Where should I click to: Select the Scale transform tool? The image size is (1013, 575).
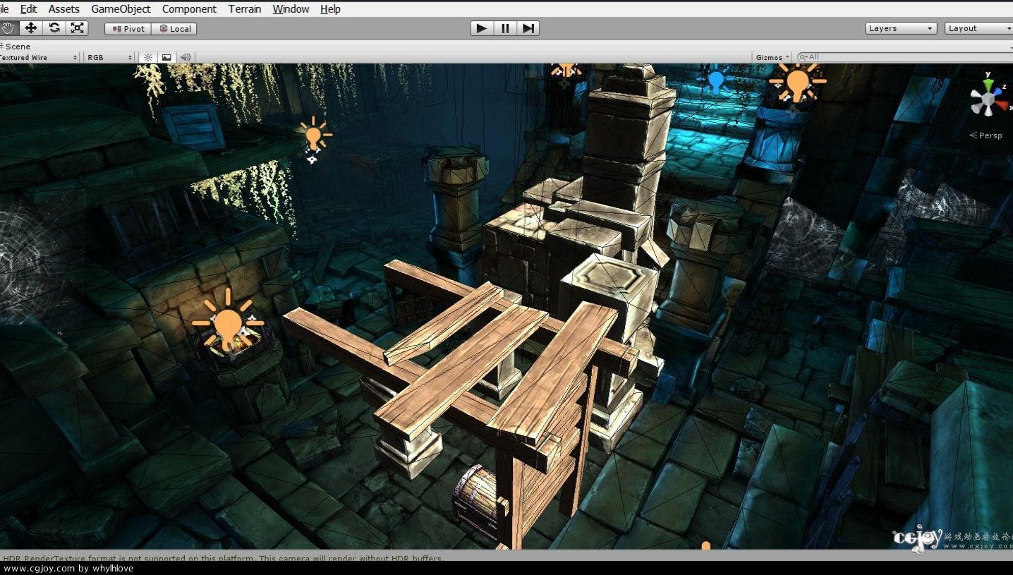77,28
